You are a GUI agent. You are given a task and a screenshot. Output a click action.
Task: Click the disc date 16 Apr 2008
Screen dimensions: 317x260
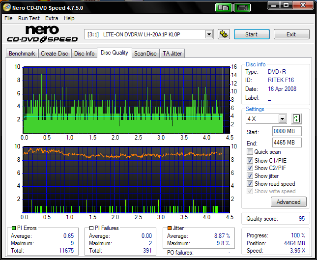tap(282, 89)
